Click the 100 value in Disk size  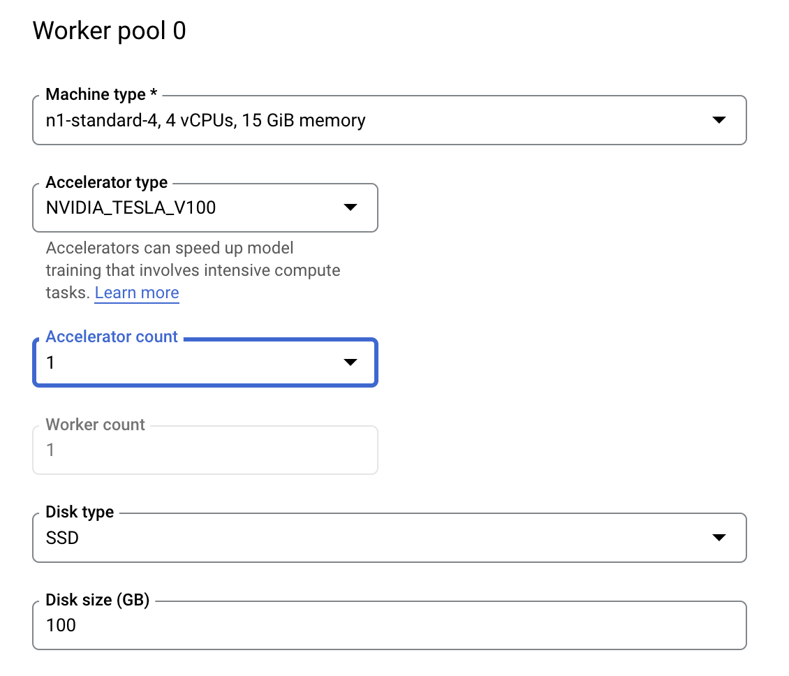coord(61,625)
